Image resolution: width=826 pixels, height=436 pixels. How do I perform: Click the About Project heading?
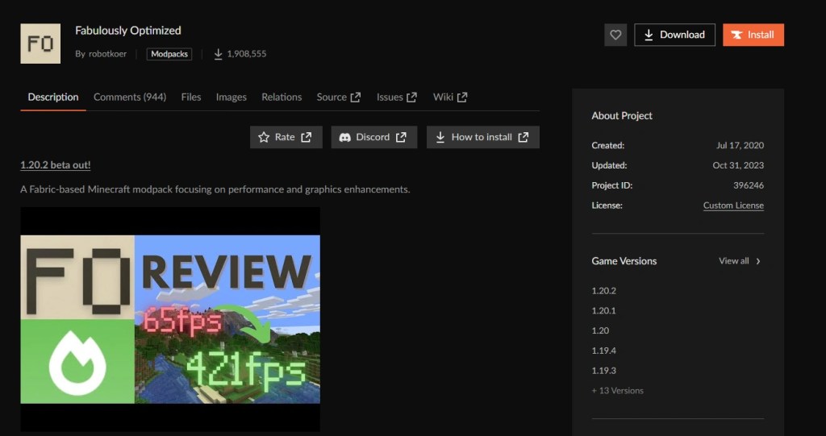click(x=622, y=116)
